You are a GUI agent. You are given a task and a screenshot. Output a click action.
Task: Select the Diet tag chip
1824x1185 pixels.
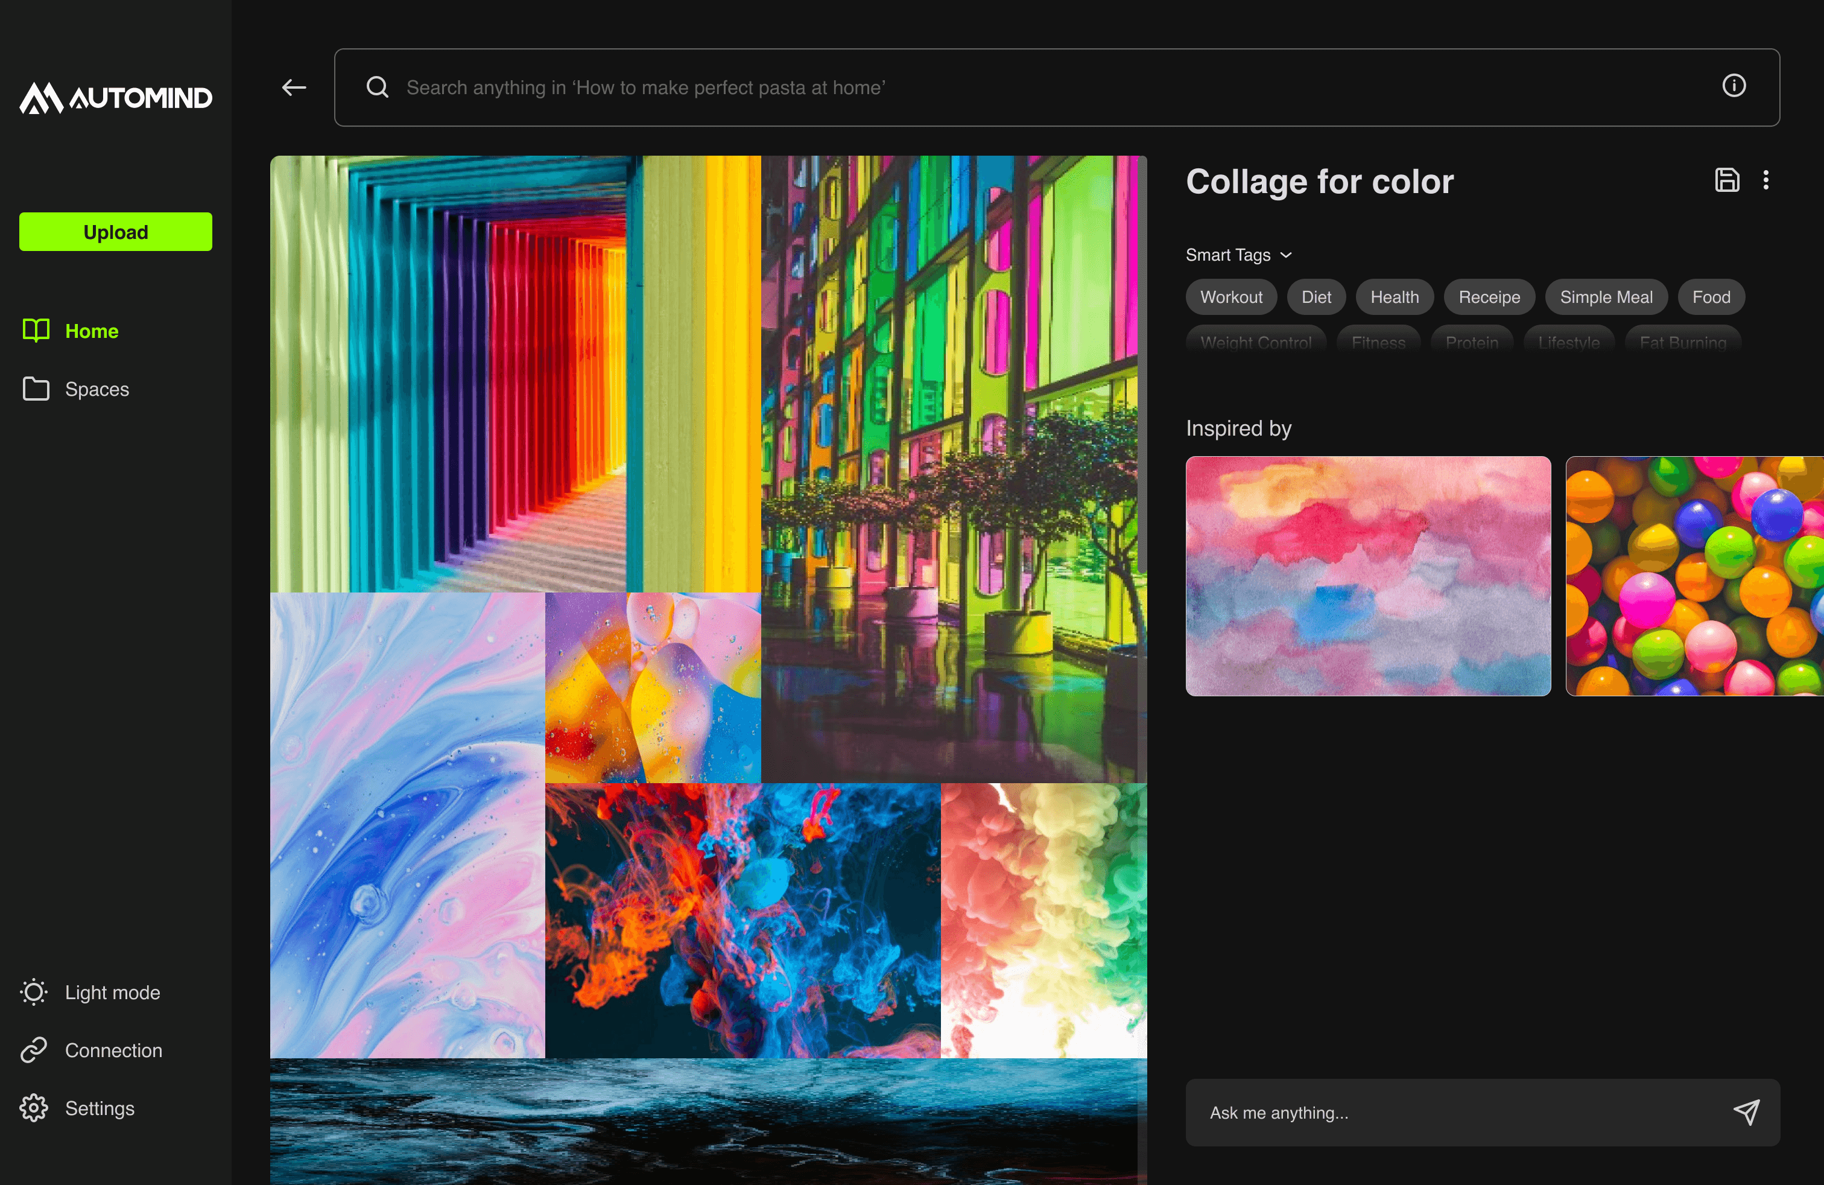coord(1316,297)
